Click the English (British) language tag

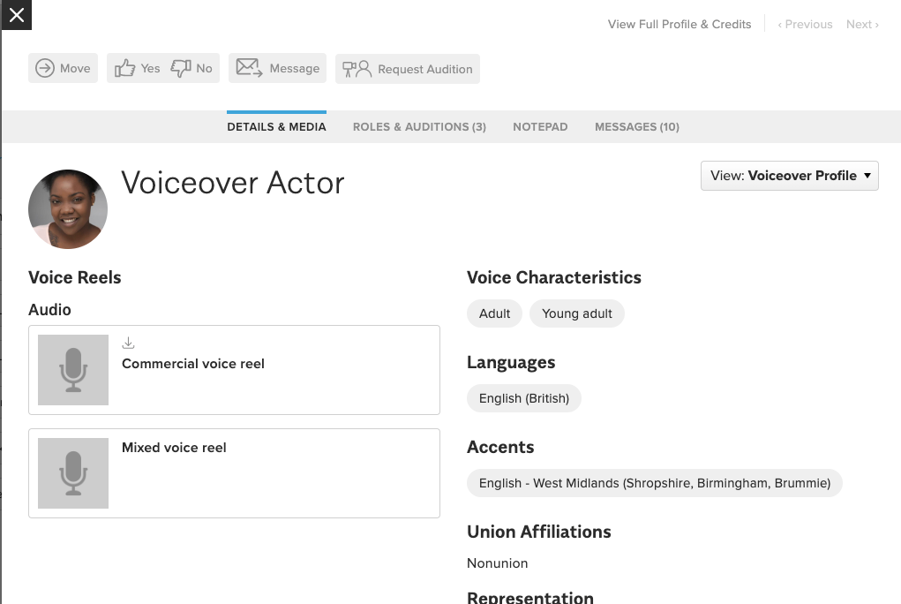tap(523, 398)
